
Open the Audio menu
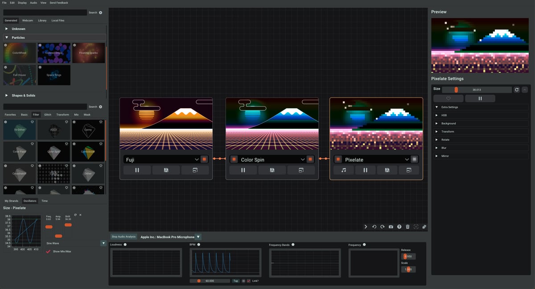tap(33, 3)
